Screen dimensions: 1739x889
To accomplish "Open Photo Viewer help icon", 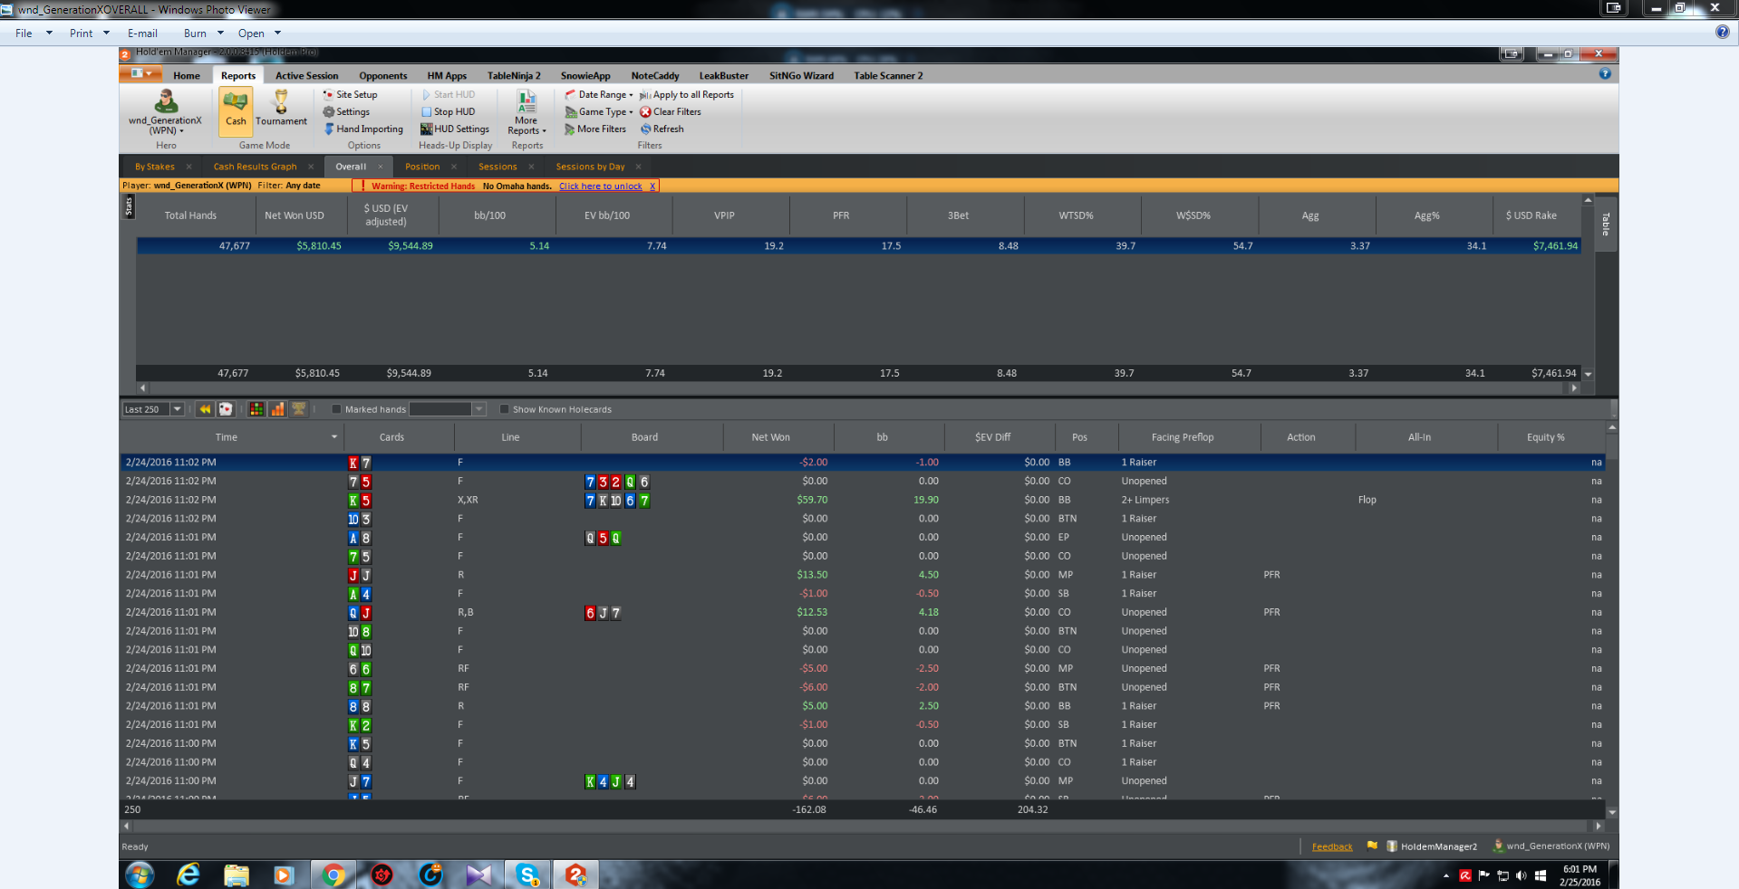I will coord(1722,33).
